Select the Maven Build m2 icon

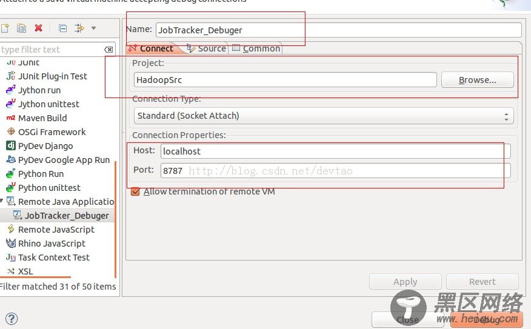(11, 118)
